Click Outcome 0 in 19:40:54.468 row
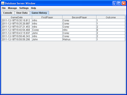Image resolution: width=127 pixels, height=95 pixels. pos(111,30)
